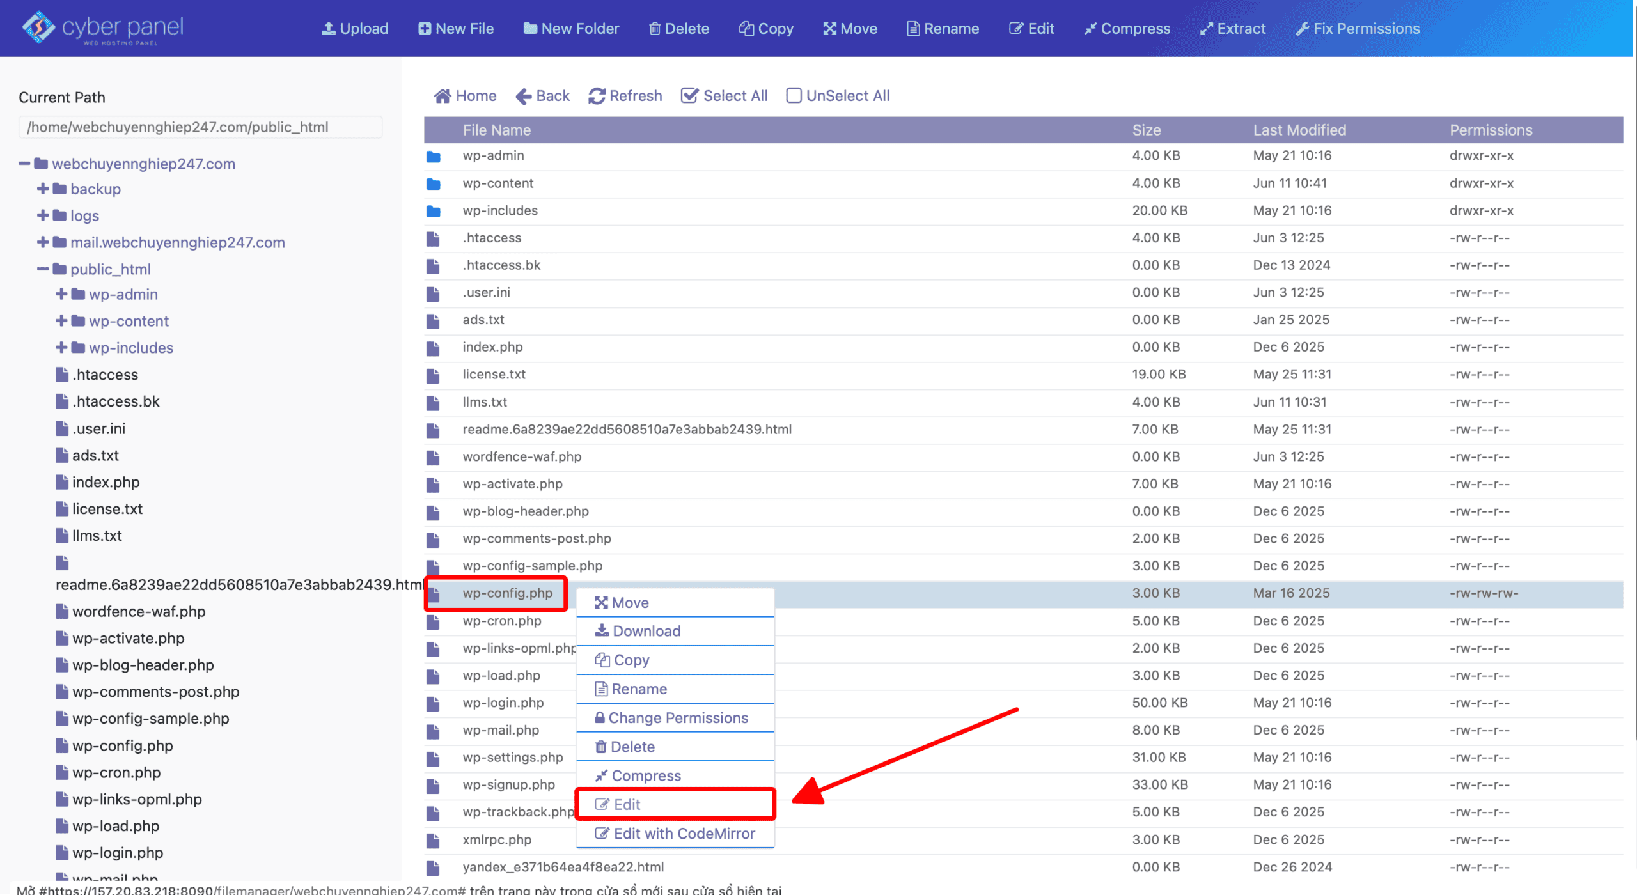Image resolution: width=1637 pixels, height=895 pixels.
Task: Choose Delete from the context menu
Action: click(675, 747)
